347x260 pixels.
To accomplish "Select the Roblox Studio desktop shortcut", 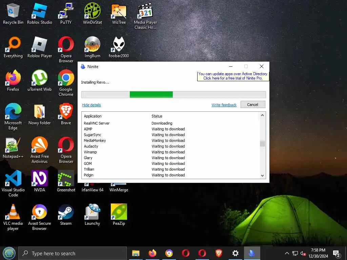I will (40, 14).
